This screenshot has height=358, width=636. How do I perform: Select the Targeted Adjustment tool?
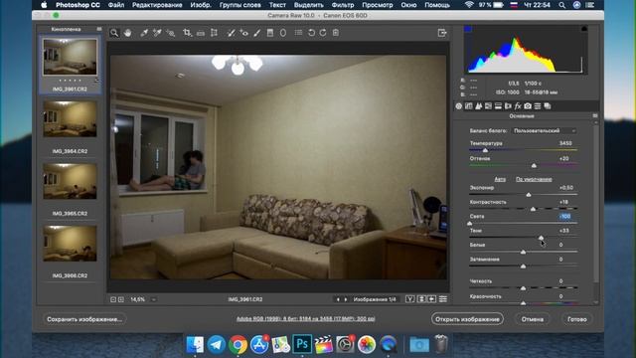(x=171, y=33)
